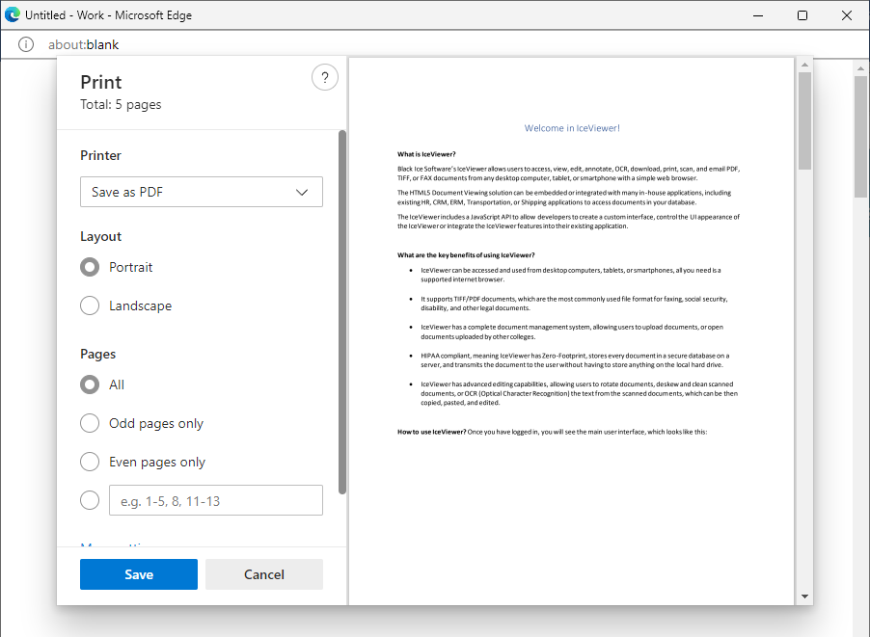Click the browser page scrollbar thumb
Viewport: 870px width, 637px height.
coord(860,137)
